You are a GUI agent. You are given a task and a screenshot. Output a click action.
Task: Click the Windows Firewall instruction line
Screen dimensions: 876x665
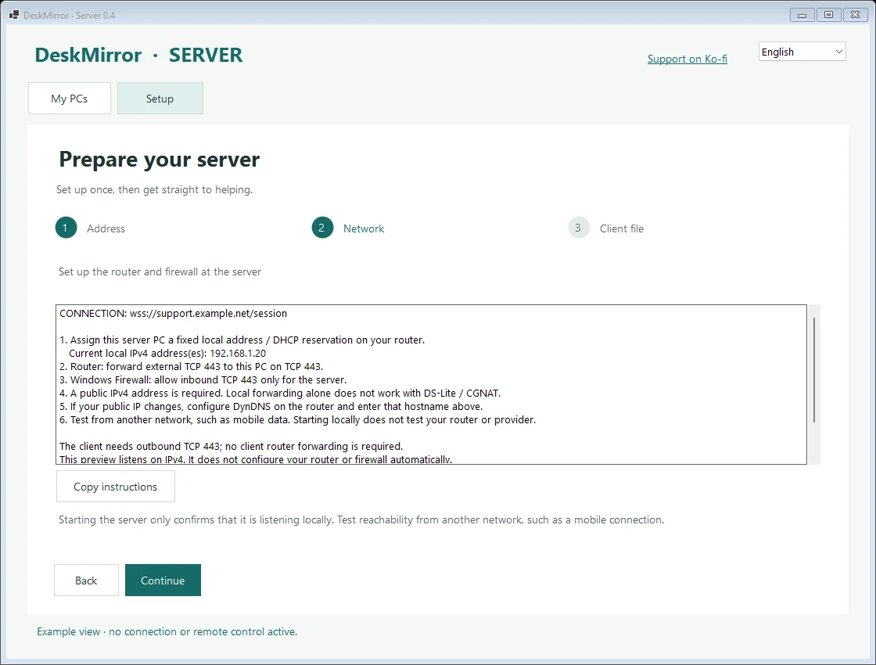coord(203,380)
